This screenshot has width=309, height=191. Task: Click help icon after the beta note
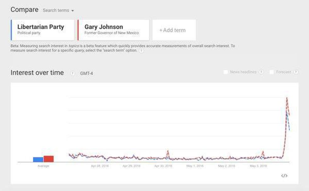(141, 51)
